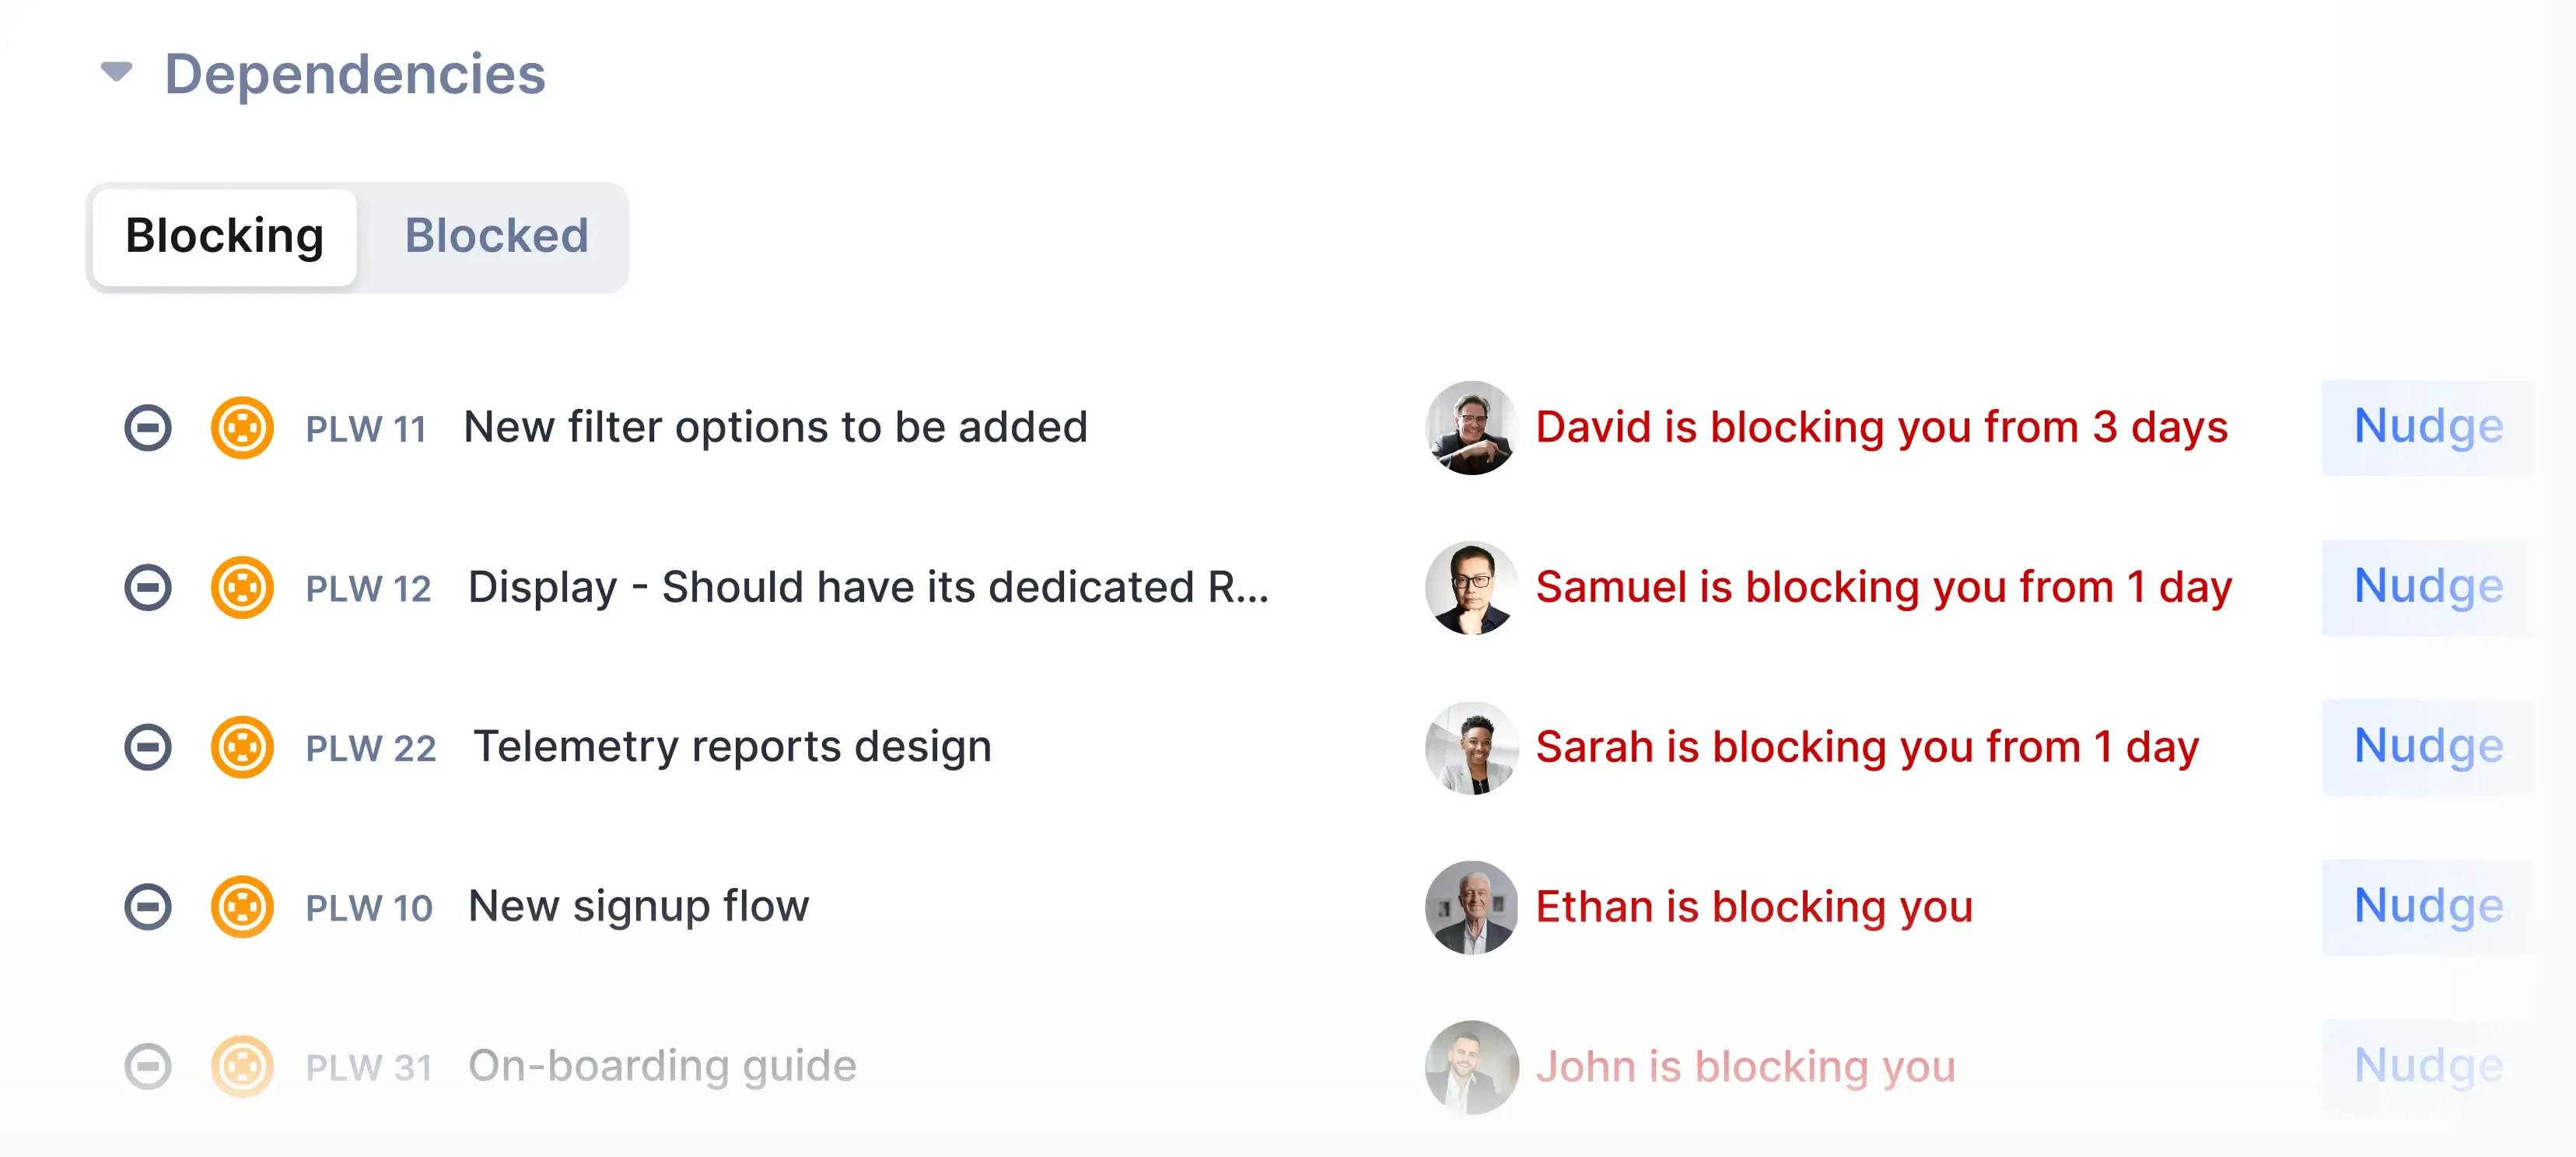Click blocked status icon for PLW 11
This screenshot has width=2576, height=1157.
coord(148,428)
